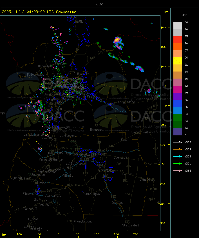Click the Carmensa place label on map

pos(106,177)
